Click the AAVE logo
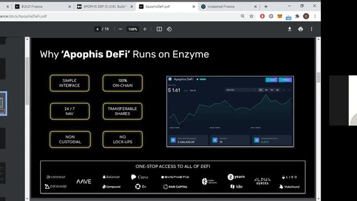This screenshot has width=357, height=201. pos(84,181)
